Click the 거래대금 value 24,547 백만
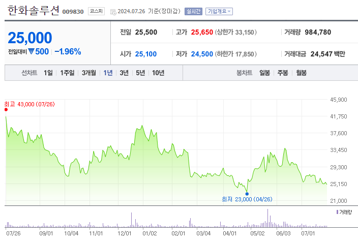 (x=327, y=54)
